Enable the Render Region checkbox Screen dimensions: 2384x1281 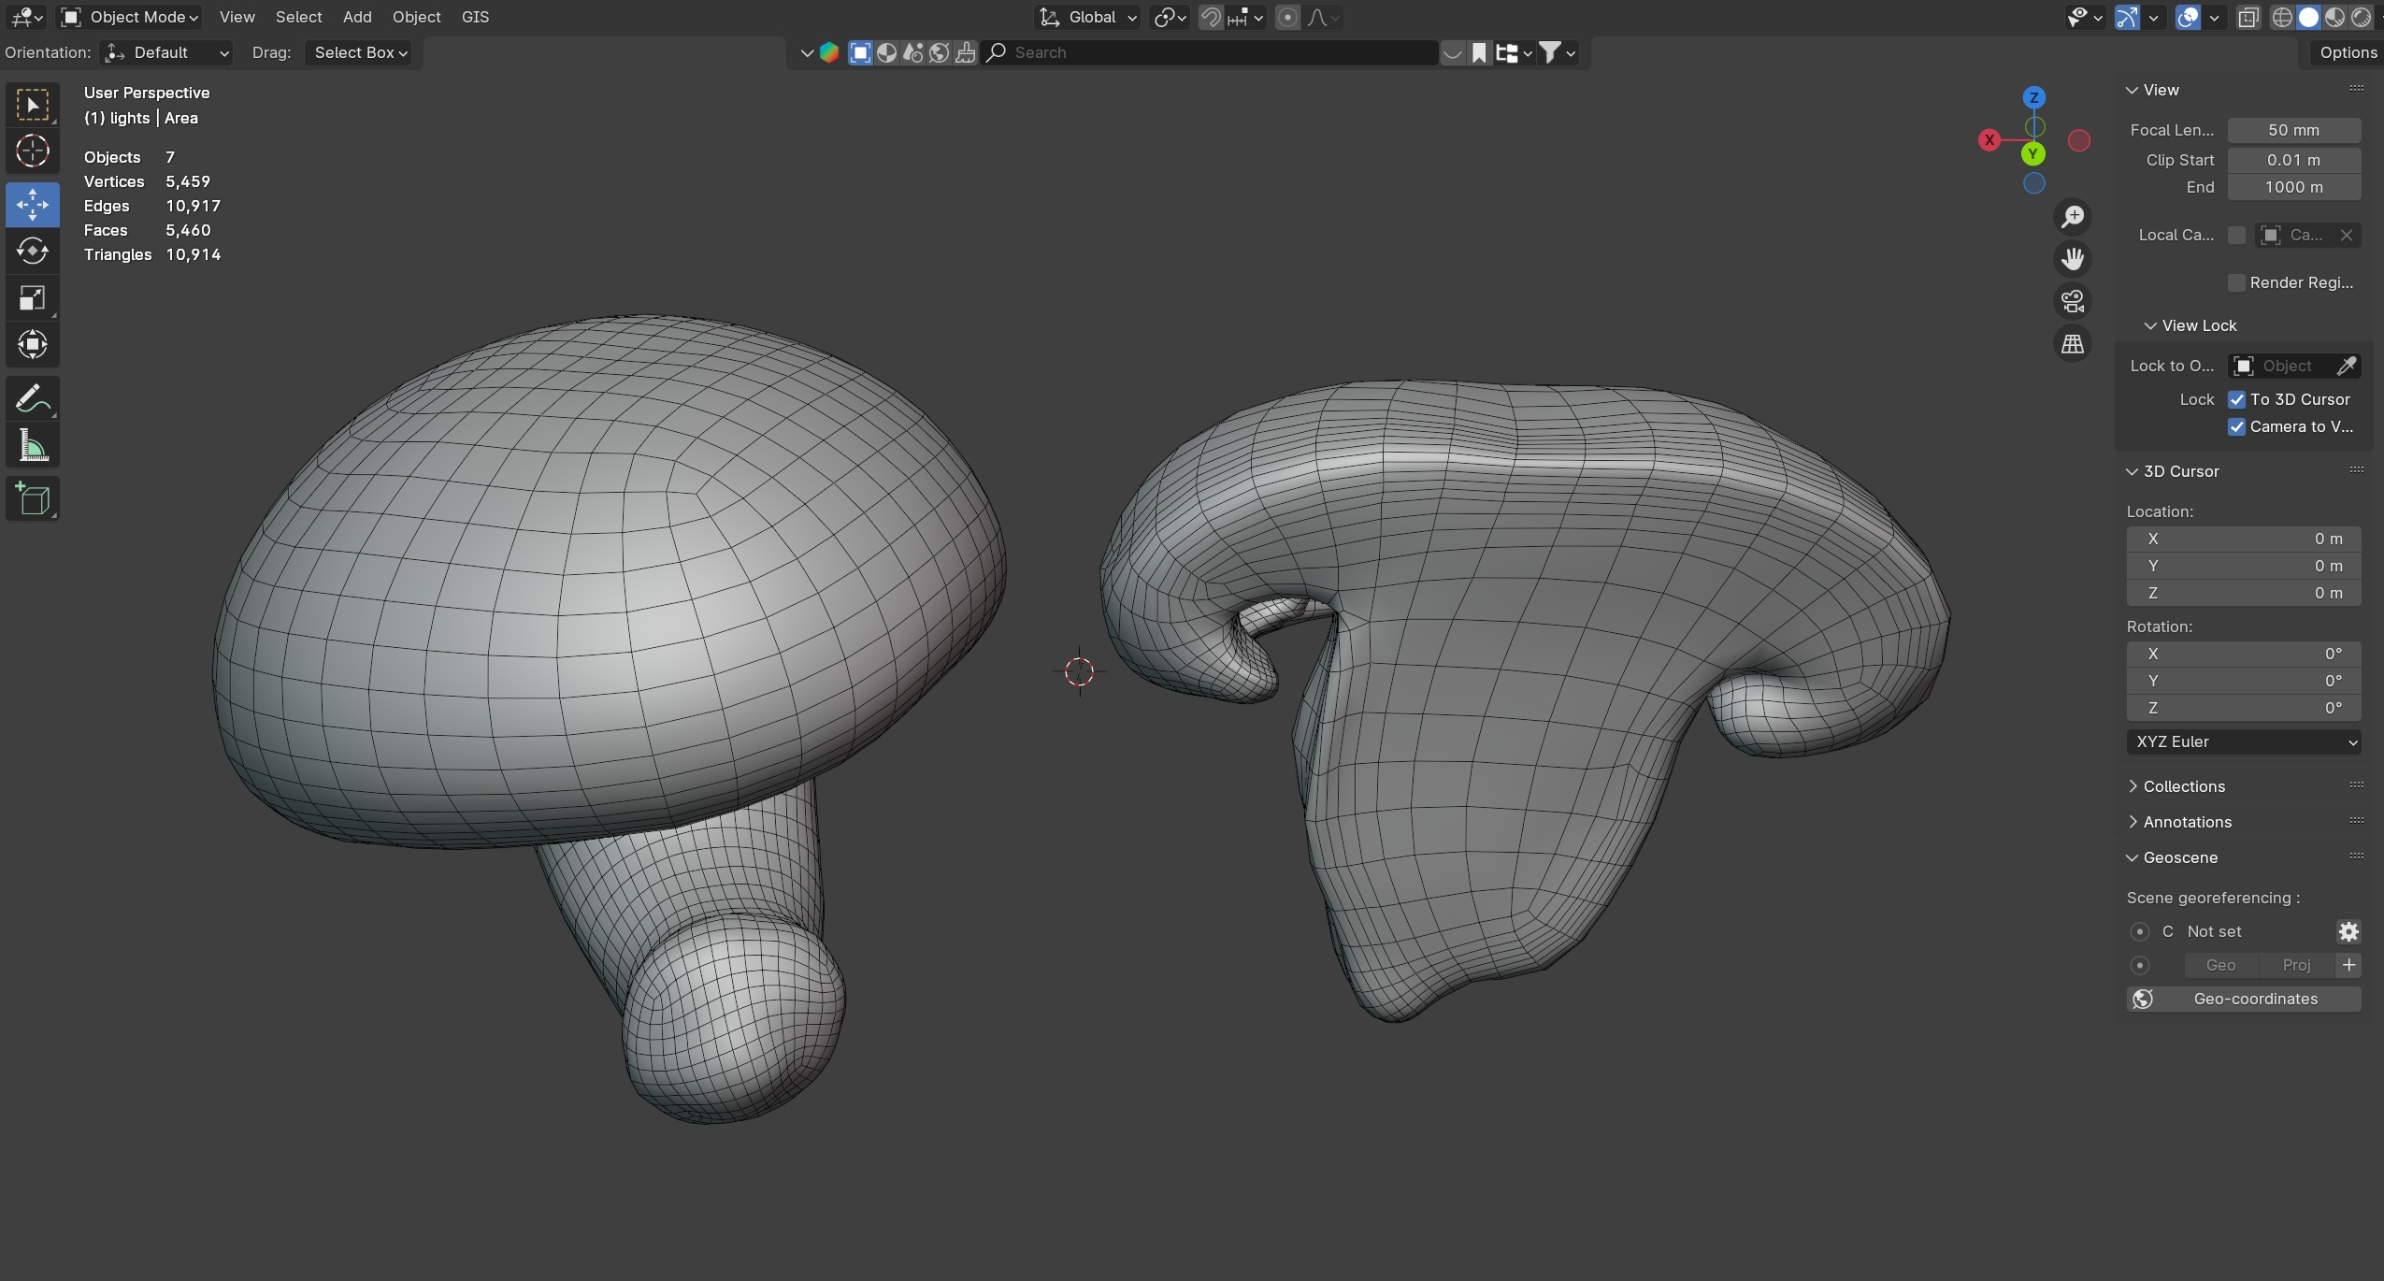(2236, 282)
